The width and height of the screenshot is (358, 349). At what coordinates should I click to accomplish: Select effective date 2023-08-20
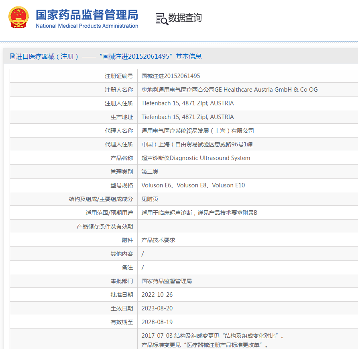(x=157, y=308)
